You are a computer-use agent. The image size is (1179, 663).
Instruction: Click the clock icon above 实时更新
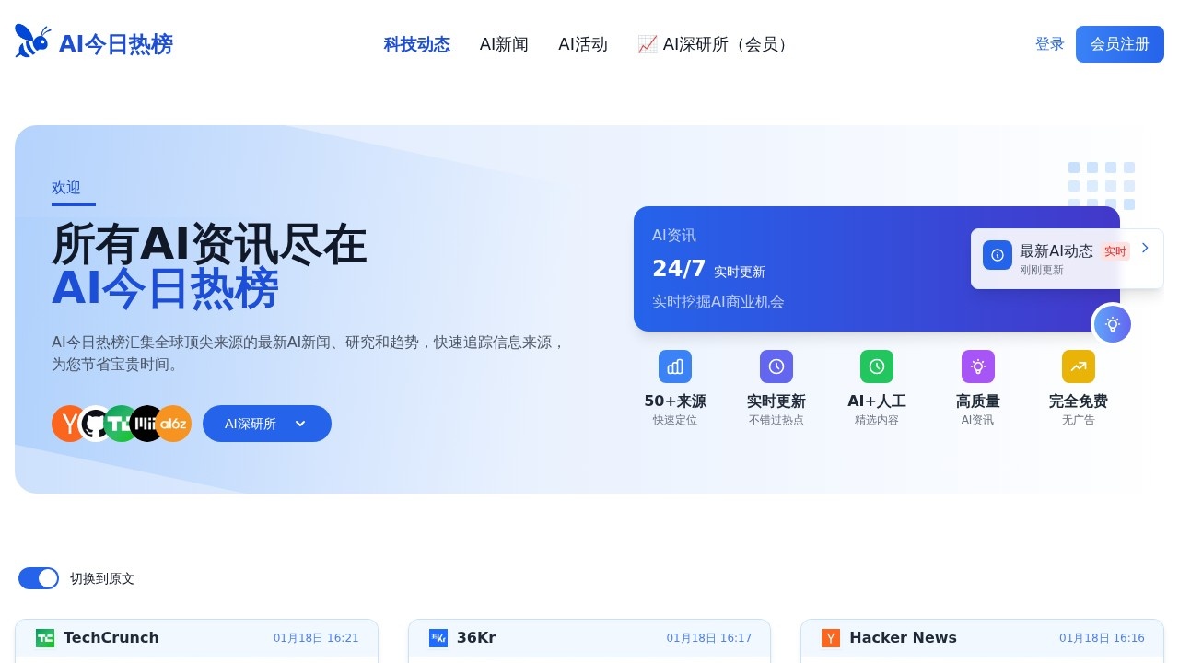click(776, 366)
